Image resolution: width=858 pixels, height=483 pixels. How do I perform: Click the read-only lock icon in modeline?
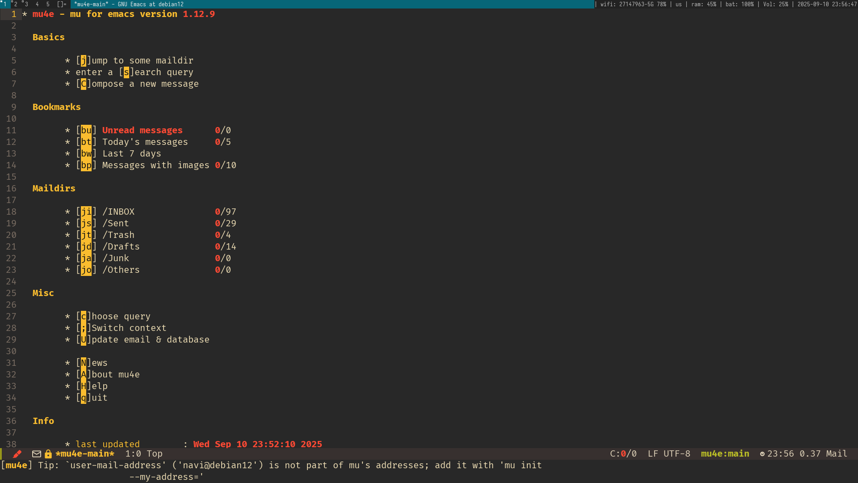click(48, 454)
